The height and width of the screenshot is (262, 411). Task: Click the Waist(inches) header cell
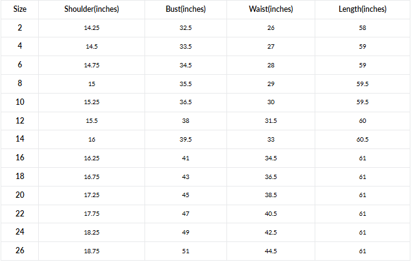pos(271,9)
